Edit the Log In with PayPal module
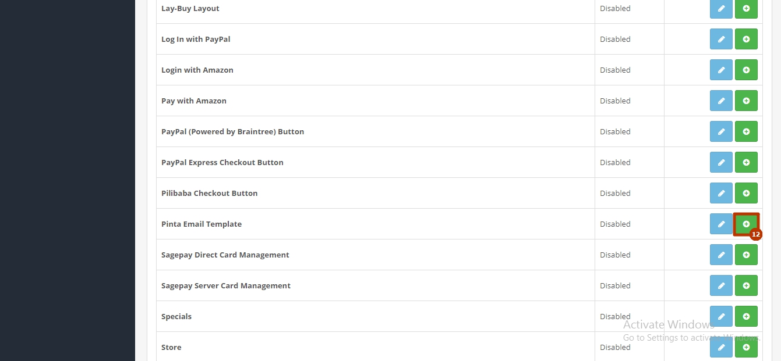 (721, 39)
